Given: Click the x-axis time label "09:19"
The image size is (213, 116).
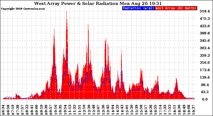Looking at the screenshot, I should (42, 110).
